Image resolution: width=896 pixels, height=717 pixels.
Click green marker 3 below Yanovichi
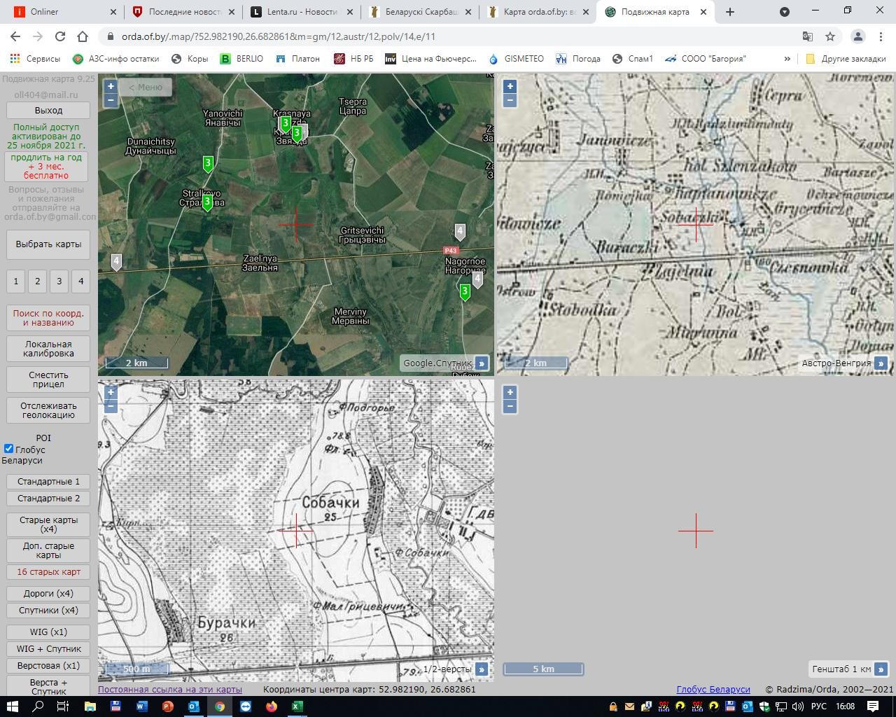point(208,164)
